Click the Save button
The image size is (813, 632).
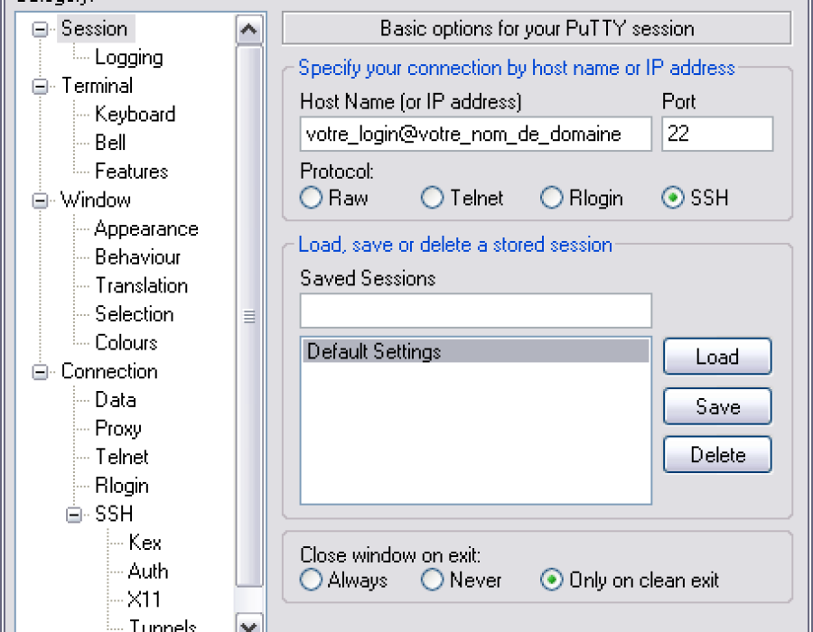click(717, 406)
